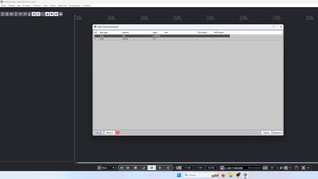Screen dimensions: 318x179
Task: Toggle ripple editing in the toolbar
Action: click(43, 14)
